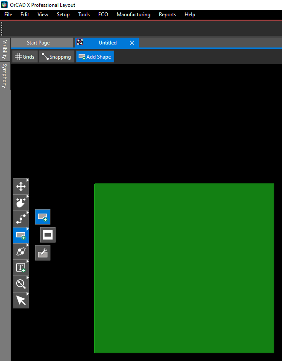Viewport: 282px width, 361px height.
Task: Click the Snapping button
Action: (x=57, y=56)
